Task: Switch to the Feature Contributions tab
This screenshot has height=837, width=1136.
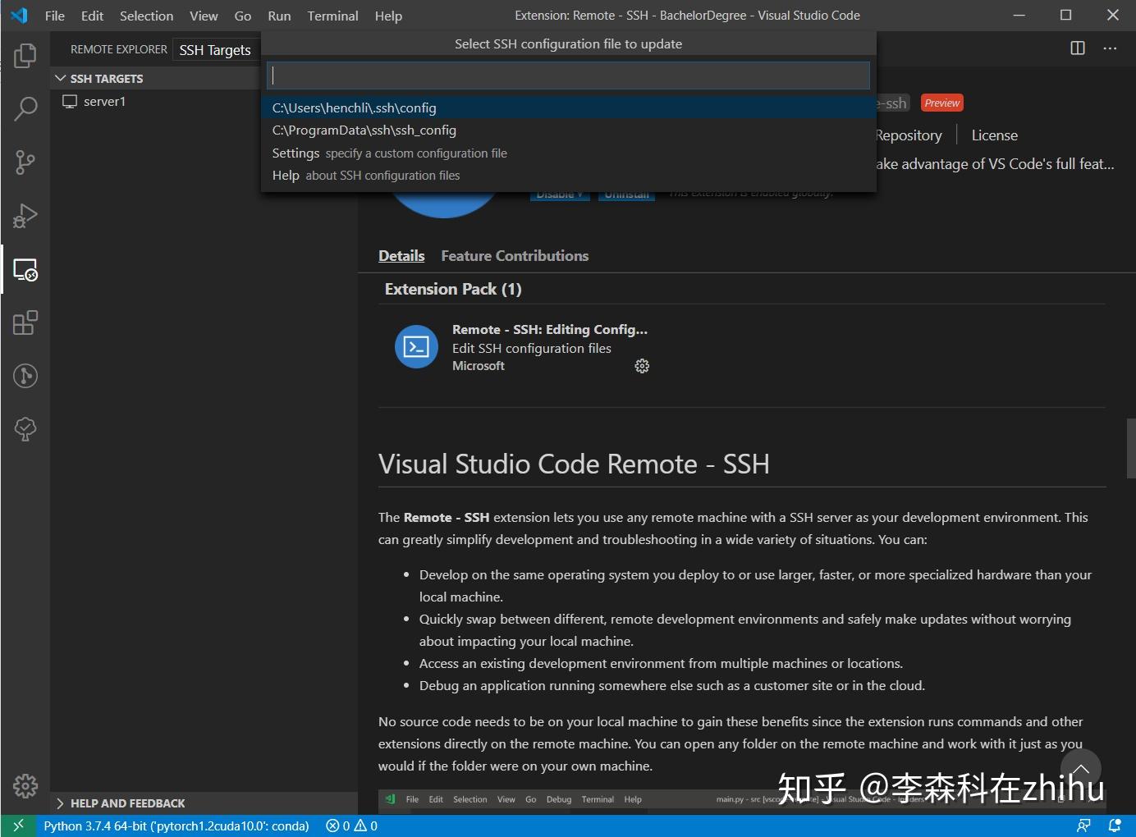Action: click(x=515, y=255)
